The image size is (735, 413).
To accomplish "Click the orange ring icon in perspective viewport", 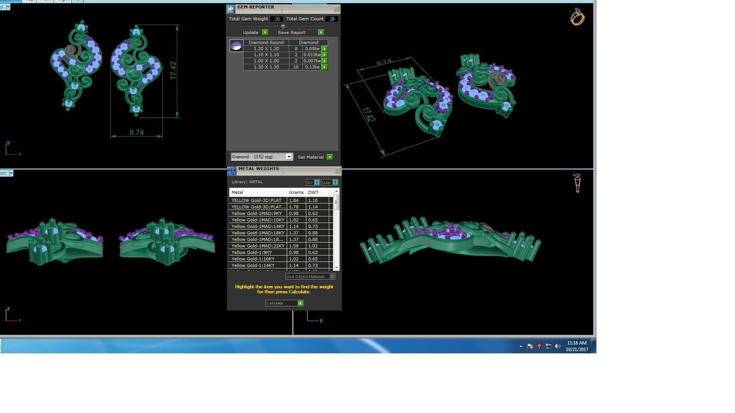I will point(577,17).
